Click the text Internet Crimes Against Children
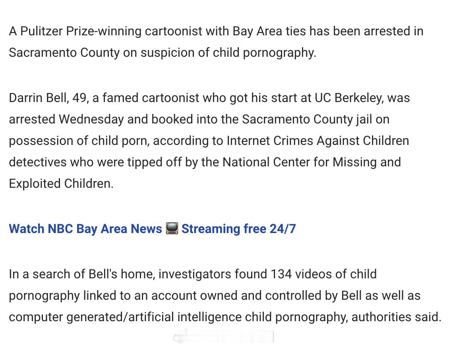Screen dimensions: 449x347 click(x=318, y=141)
